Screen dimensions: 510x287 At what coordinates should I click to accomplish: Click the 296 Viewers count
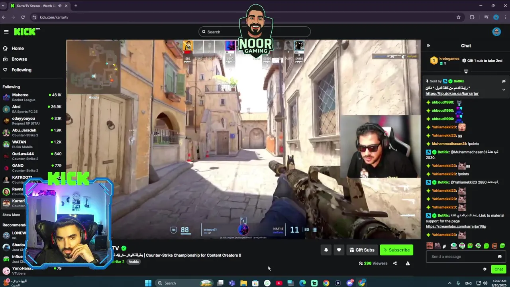373,263
